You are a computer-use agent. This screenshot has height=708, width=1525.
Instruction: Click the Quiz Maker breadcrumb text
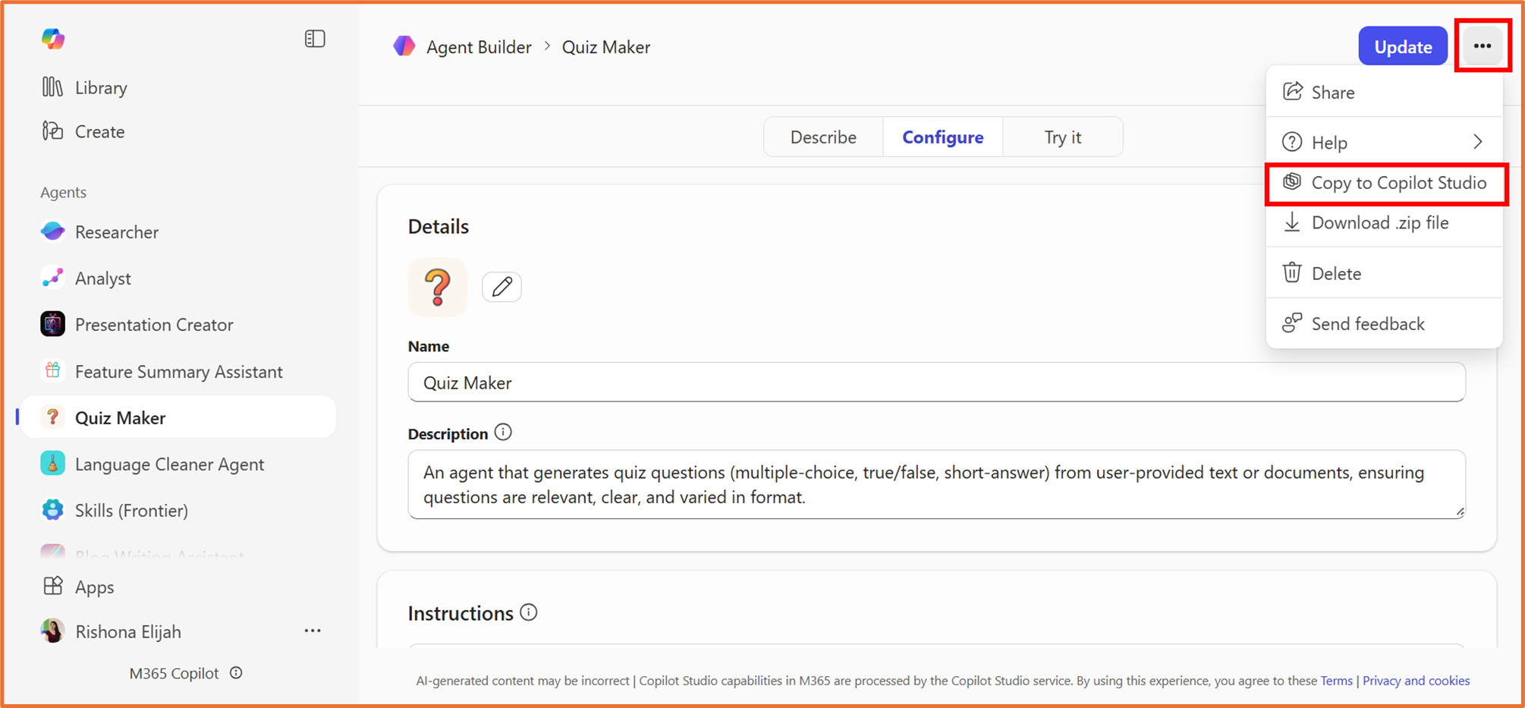606,47
